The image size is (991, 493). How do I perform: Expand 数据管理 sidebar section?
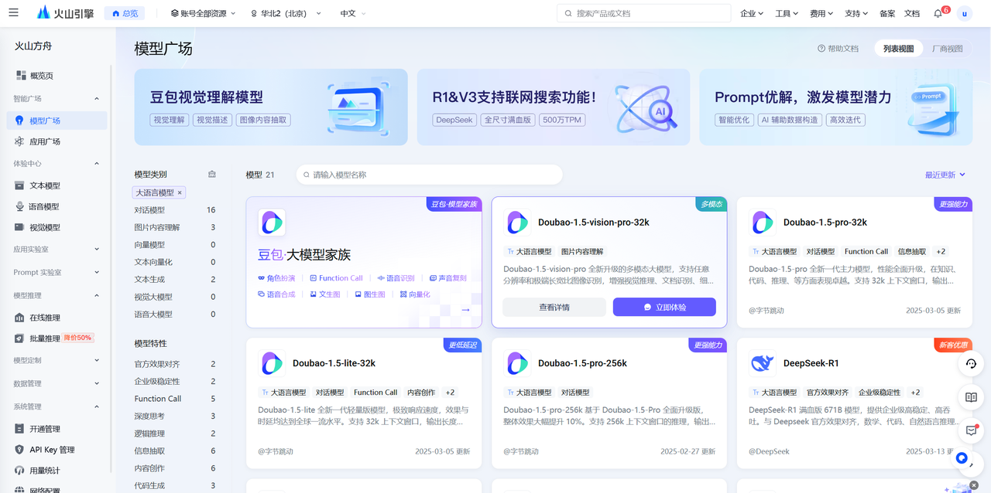pos(97,384)
